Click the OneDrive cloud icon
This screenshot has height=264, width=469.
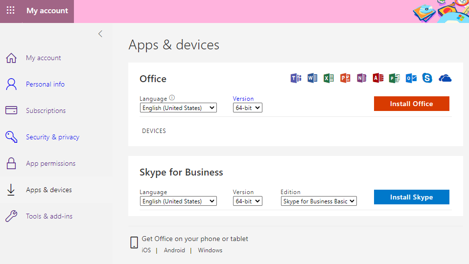coord(445,78)
